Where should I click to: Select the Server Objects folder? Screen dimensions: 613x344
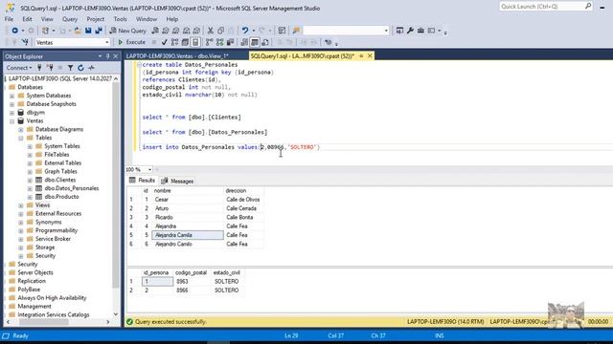coord(35,272)
